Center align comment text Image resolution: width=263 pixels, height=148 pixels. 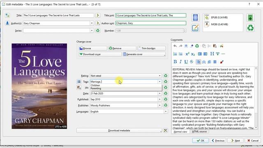coord(204,62)
